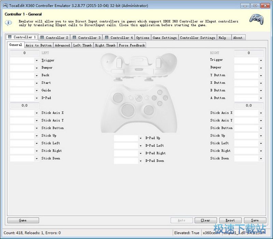The height and width of the screenshot is (239, 273).
Task: Open the About tab
Action: click(x=238, y=37)
